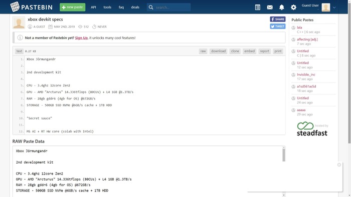Clone this paste
The height and width of the screenshot is (197, 351).
coord(235,51)
